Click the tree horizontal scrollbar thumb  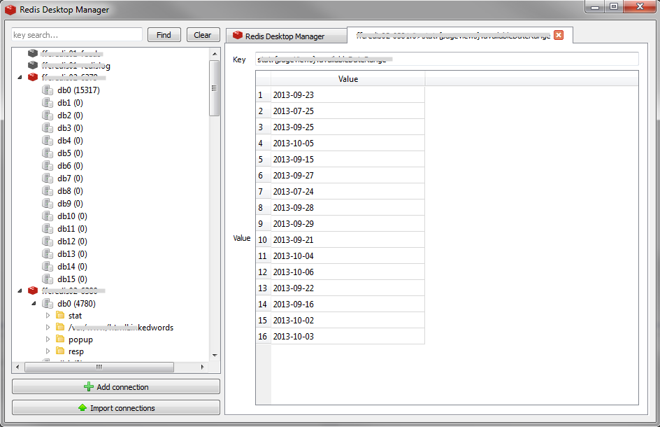click(x=99, y=367)
